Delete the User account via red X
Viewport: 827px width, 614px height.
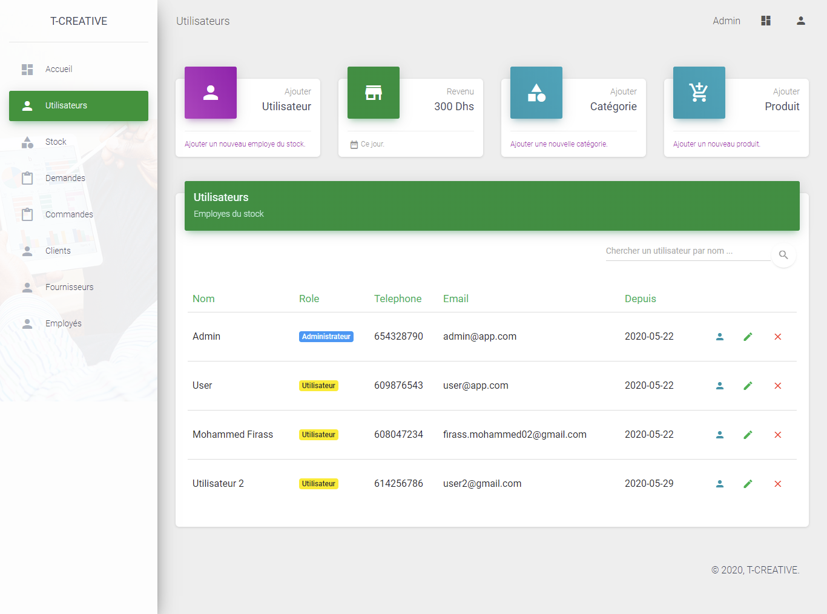coord(777,385)
